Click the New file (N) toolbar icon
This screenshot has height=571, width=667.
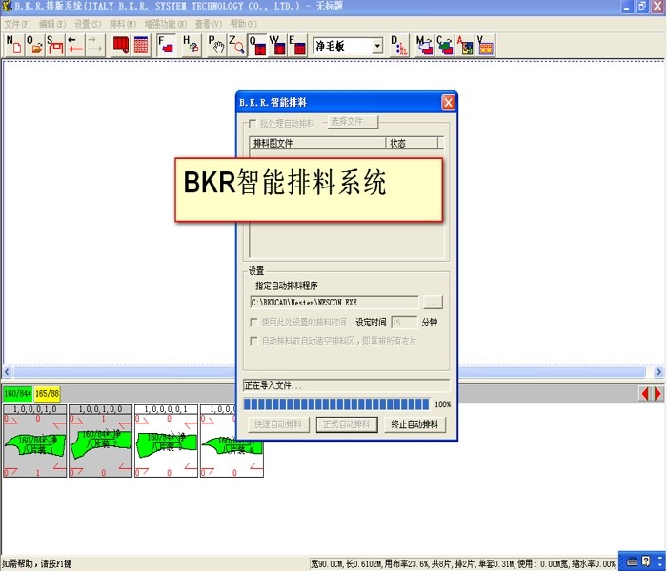pos(14,45)
